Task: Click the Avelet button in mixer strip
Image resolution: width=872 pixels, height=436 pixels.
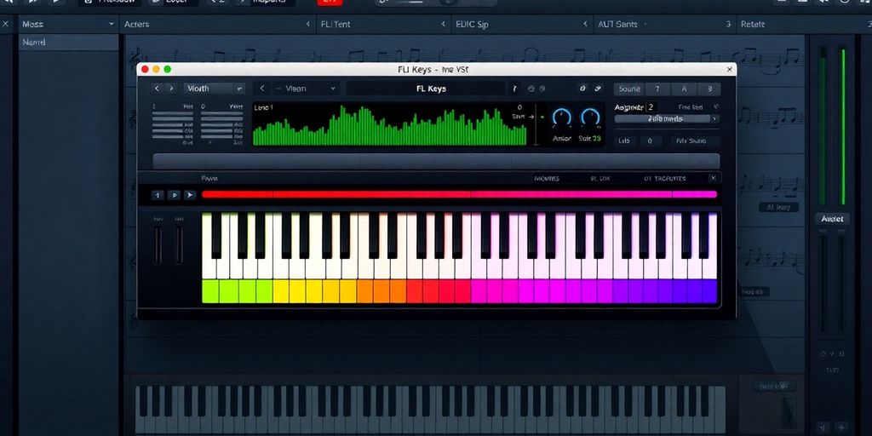Action: [831, 219]
